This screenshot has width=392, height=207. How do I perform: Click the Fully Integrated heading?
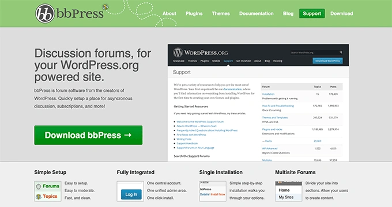[135, 172]
